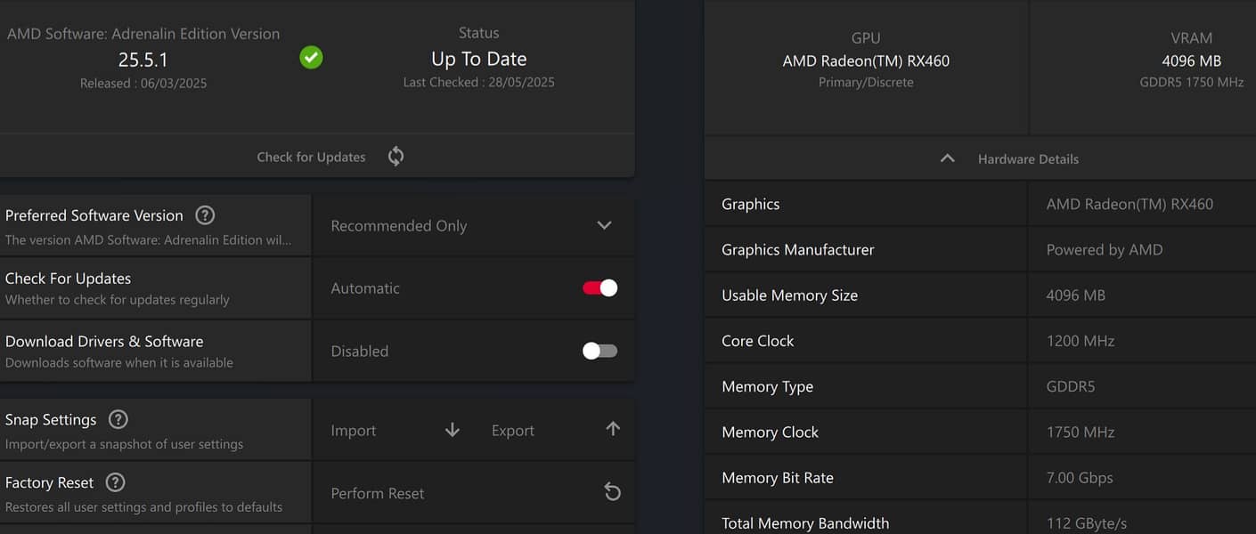Click the Memory Type value GDDR5
The height and width of the screenshot is (534, 1256).
pos(1071,387)
